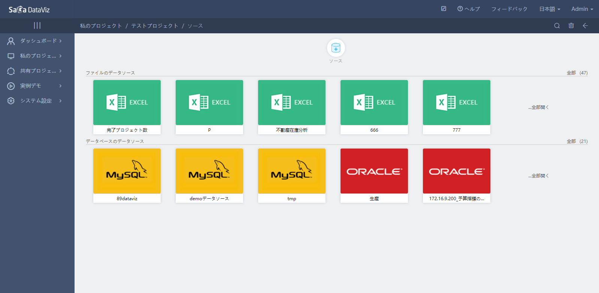Click the Add source database icon
This screenshot has width=599, height=293.
[x=336, y=48]
